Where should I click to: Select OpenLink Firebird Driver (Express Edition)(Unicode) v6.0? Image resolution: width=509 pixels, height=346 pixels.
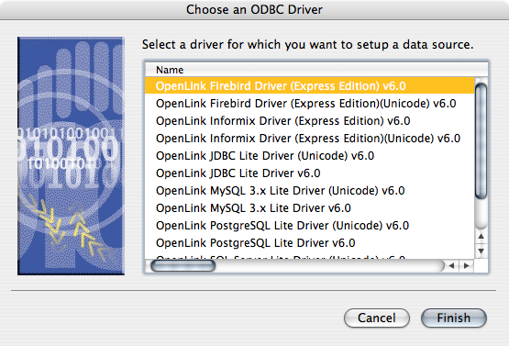[x=310, y=104]
